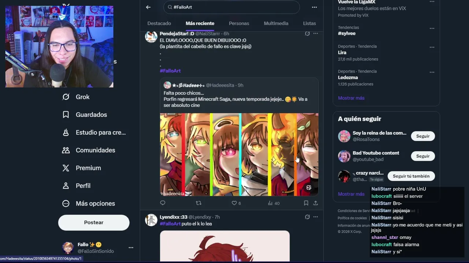The image size is (469, 263).
Task: Switch to the Multimedia tab
Action: [276, 23]
